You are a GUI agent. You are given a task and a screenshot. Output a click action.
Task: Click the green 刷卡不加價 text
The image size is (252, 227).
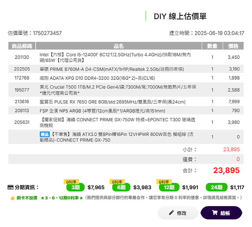click(x=27, y=198)
